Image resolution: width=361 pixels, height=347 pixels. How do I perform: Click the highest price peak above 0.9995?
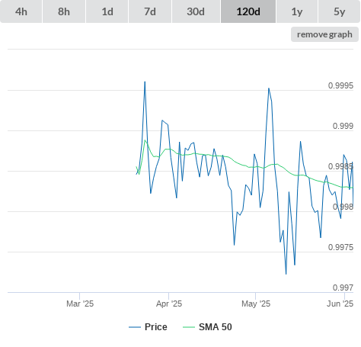145,82
